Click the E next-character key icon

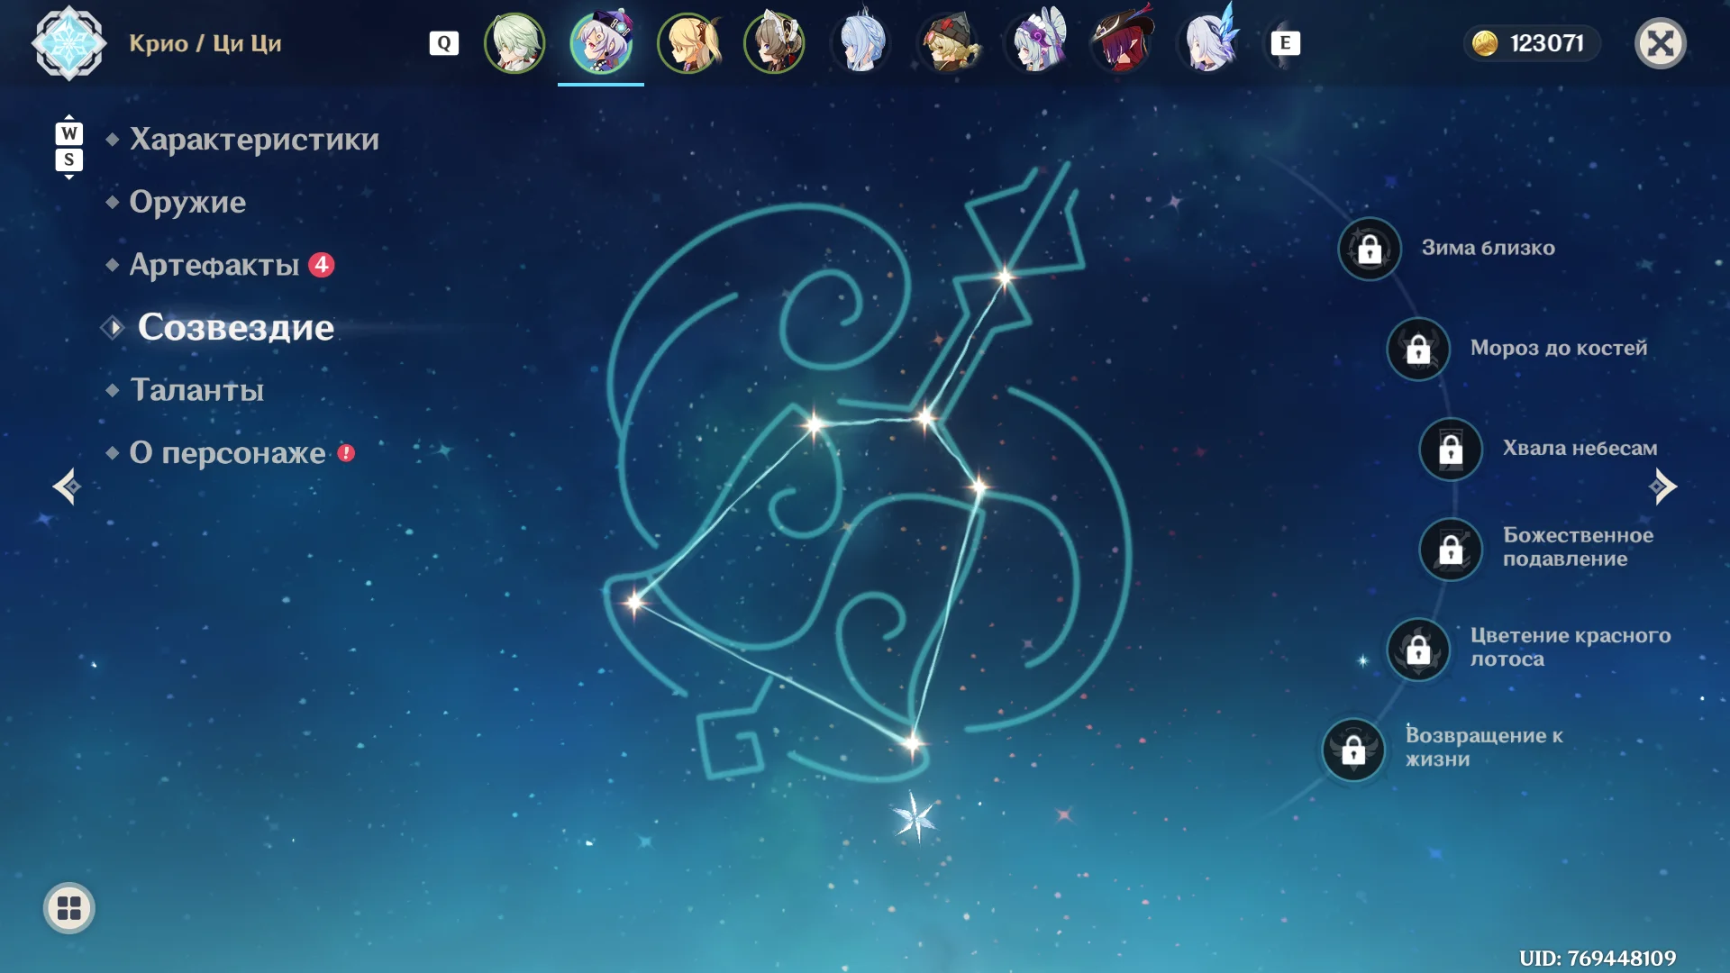point(1286,43)
